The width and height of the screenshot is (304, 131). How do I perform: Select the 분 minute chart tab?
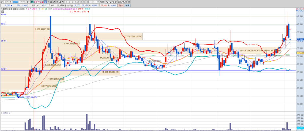pos(57,2)
